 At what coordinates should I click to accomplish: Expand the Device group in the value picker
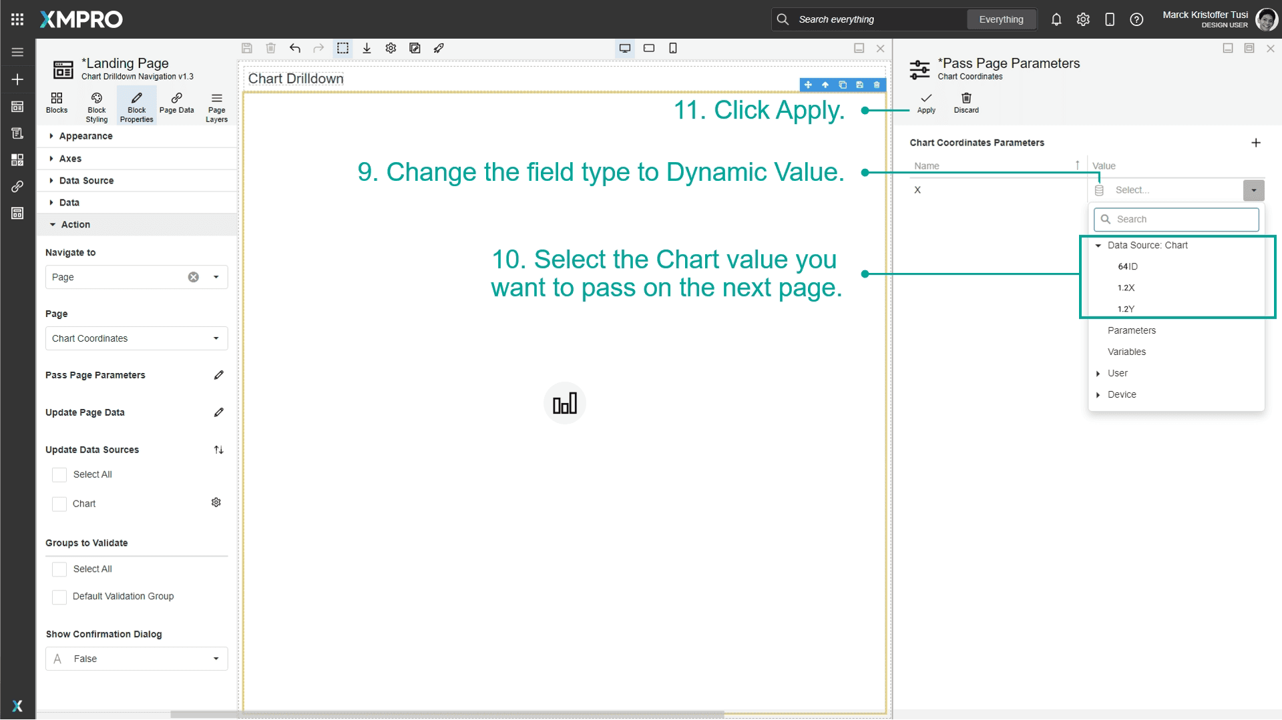coord(1098,394)
